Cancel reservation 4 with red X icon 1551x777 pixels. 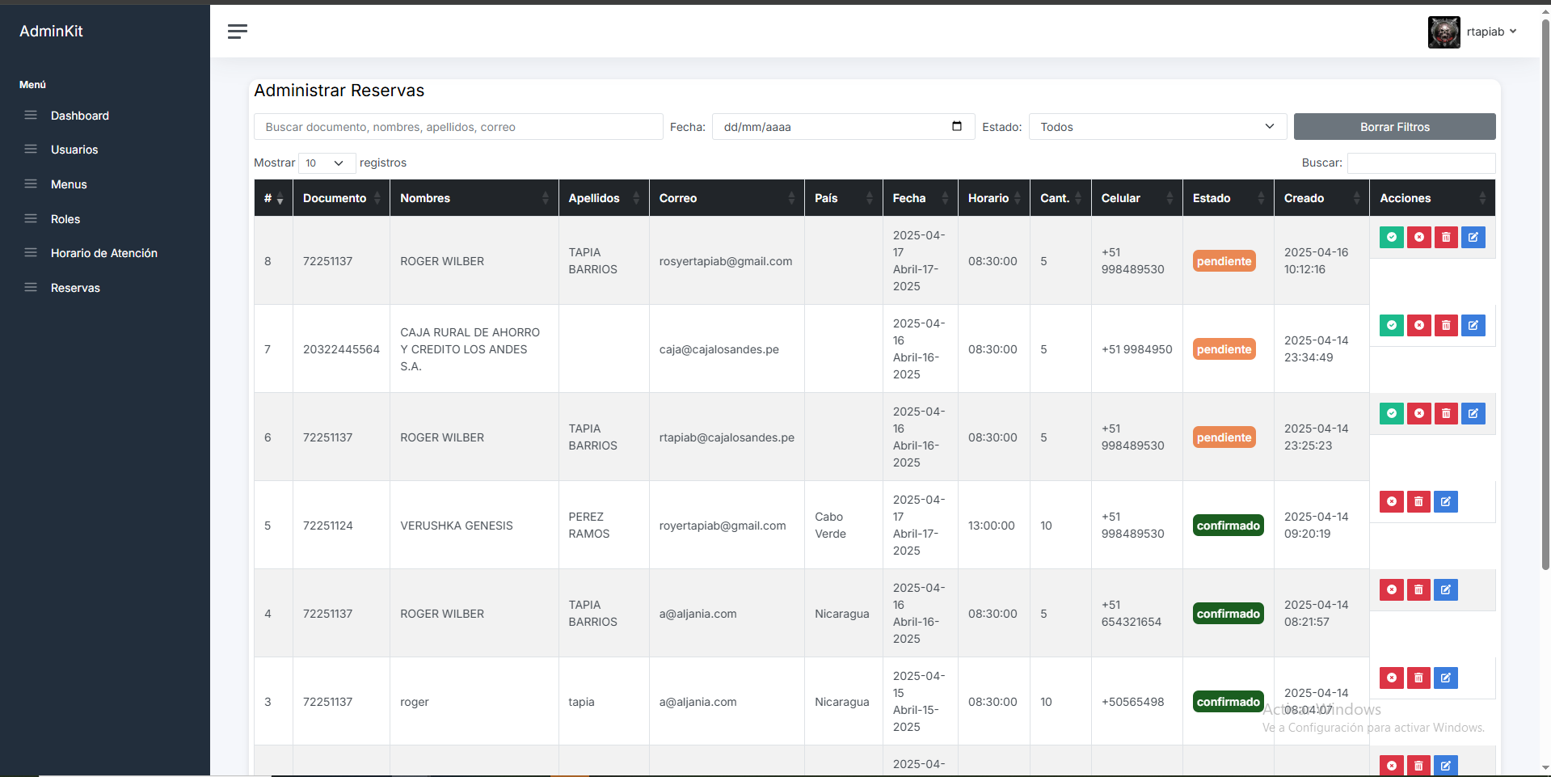point(1391,589)
